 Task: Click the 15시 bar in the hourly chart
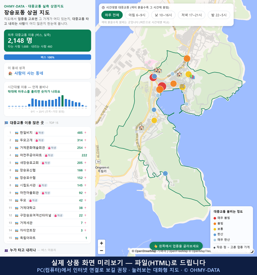tap(59, 101)
